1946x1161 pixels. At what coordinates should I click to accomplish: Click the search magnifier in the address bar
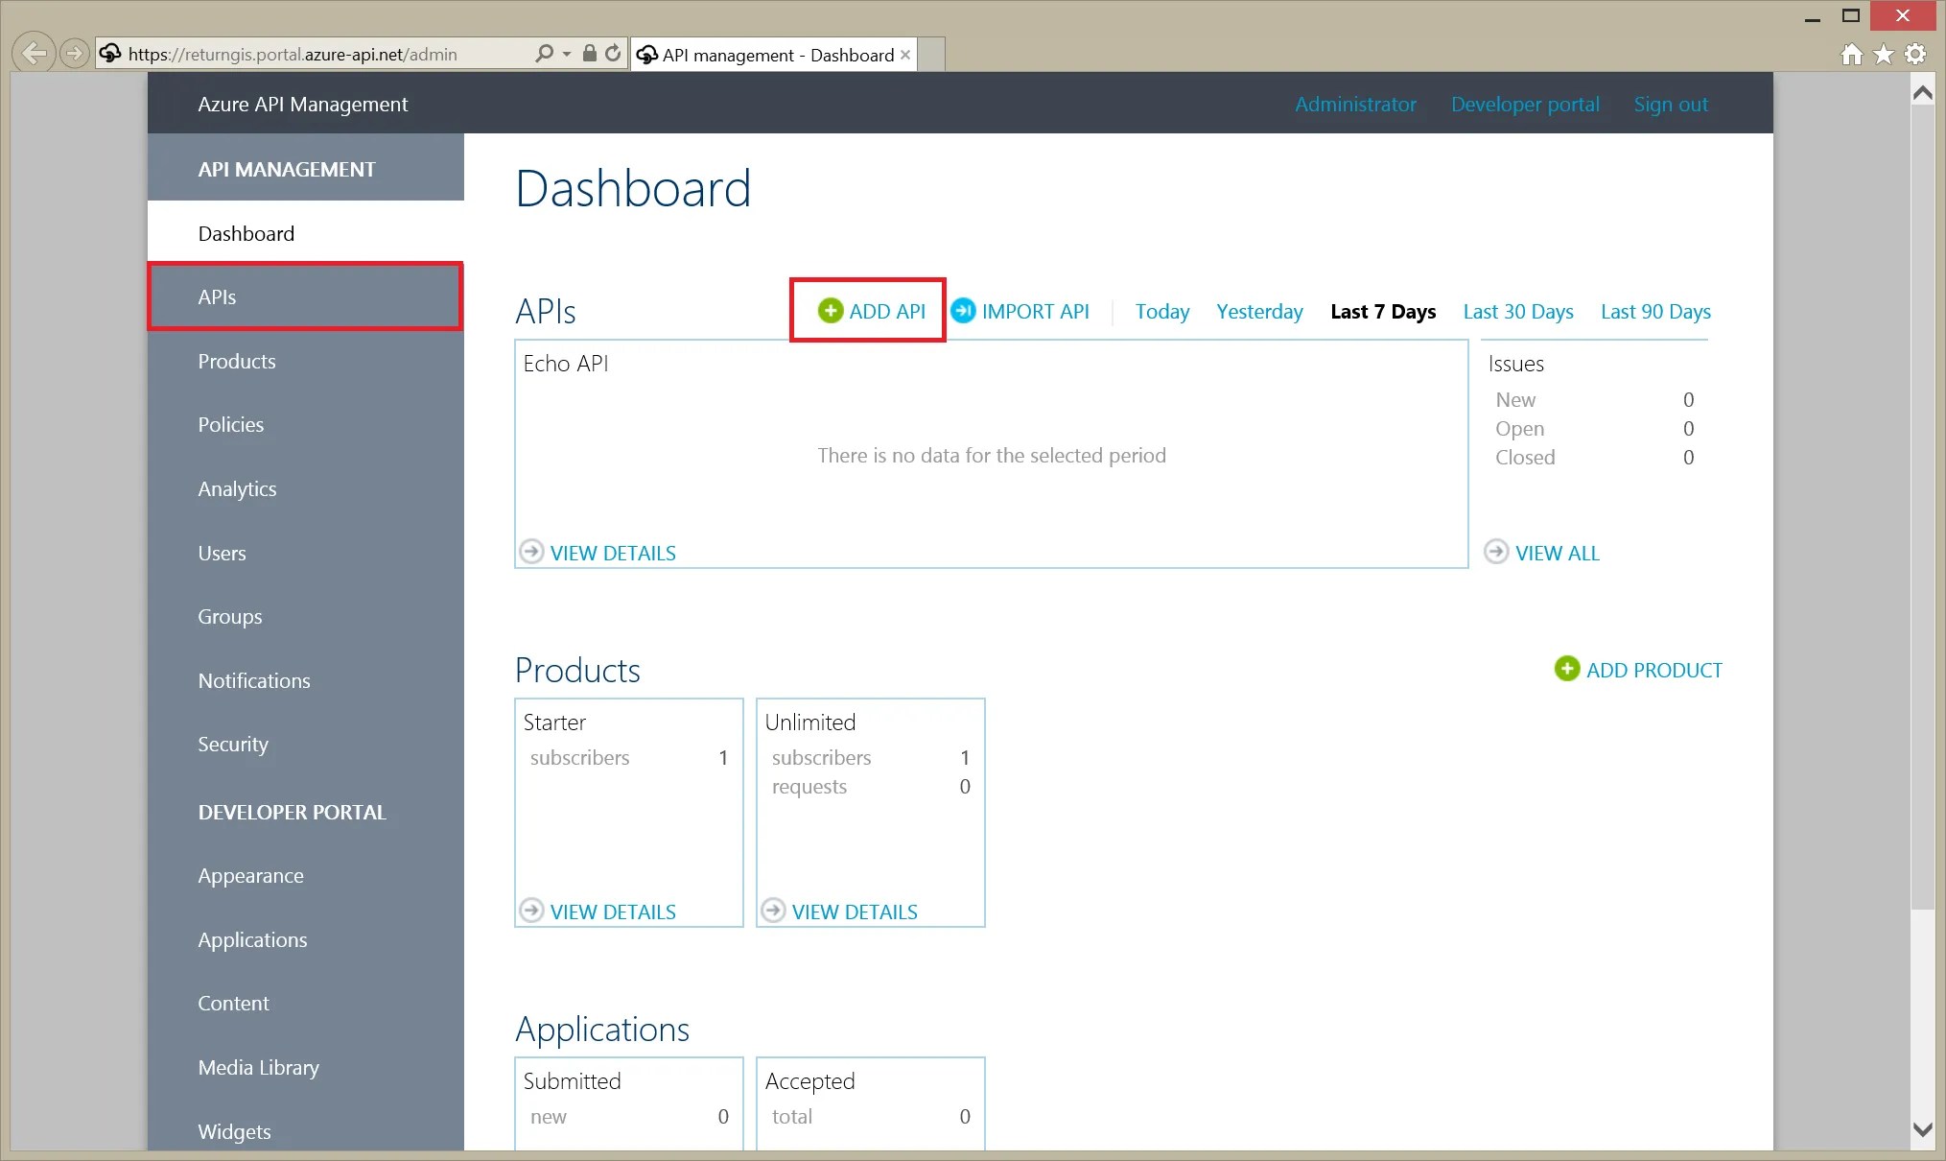545,54
